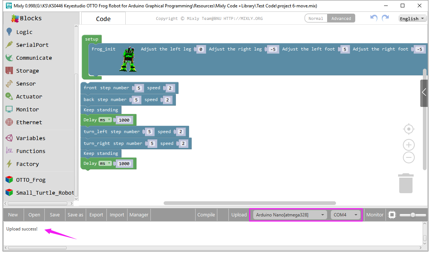
Task: Switch to Normal mode
Action: pos(316,18)
